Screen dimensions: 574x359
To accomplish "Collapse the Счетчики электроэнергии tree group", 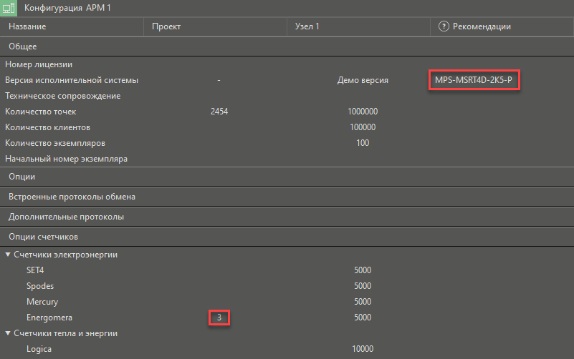I will 8,255.
